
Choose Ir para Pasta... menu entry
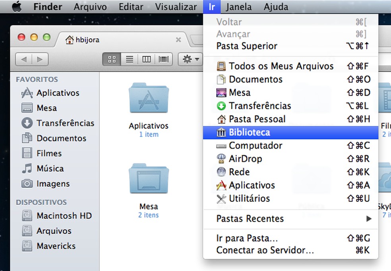pyautogui.click(x=291, y=238)
